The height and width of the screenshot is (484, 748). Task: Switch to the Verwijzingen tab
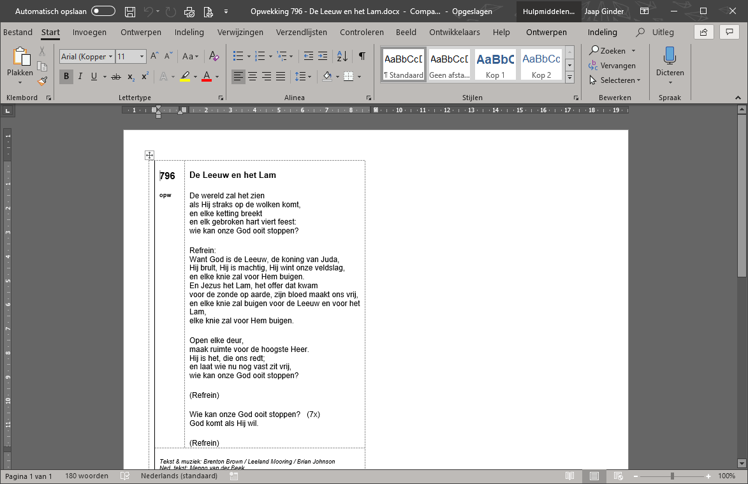click(240, 32)
